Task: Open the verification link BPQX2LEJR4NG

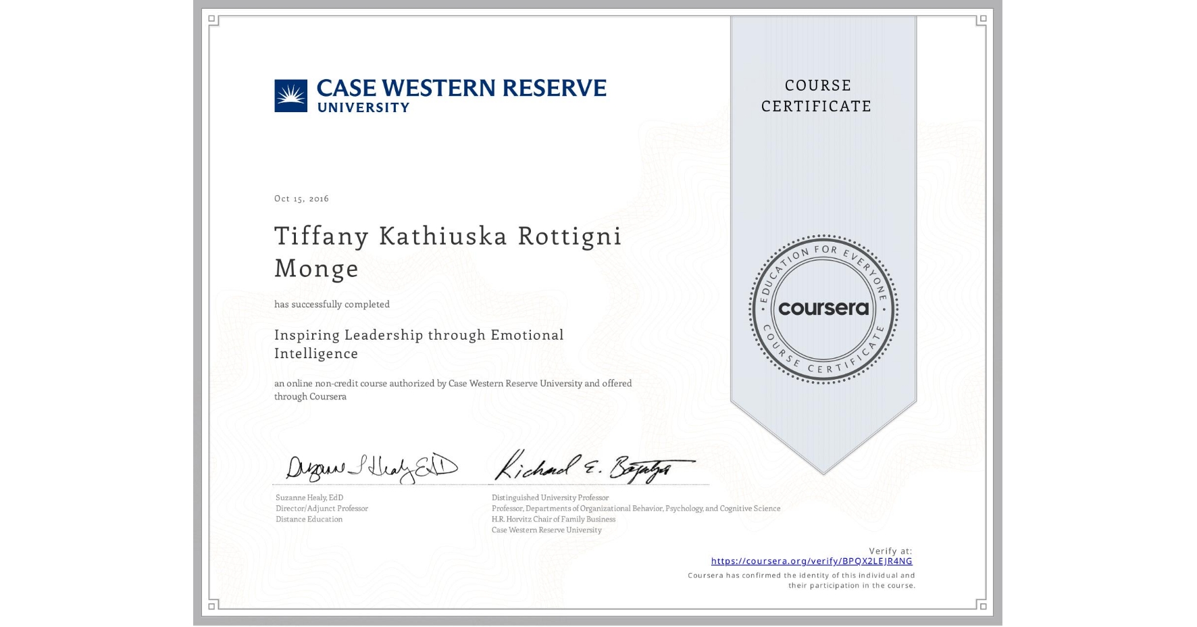Action: [811, 561]
